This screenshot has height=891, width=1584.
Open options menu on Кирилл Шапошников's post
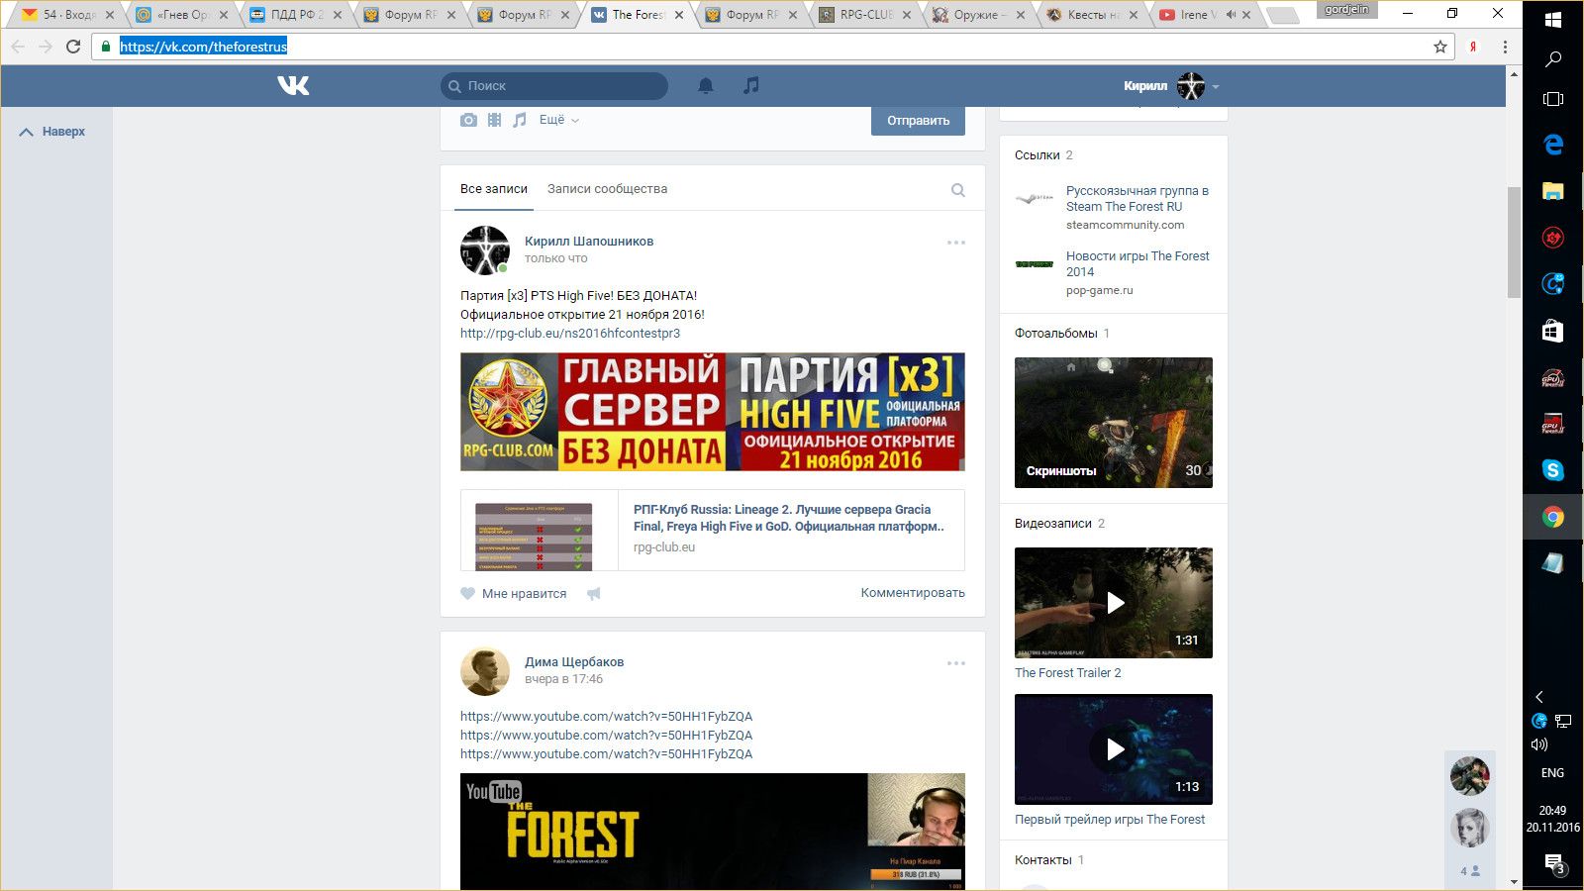point(955,243)
